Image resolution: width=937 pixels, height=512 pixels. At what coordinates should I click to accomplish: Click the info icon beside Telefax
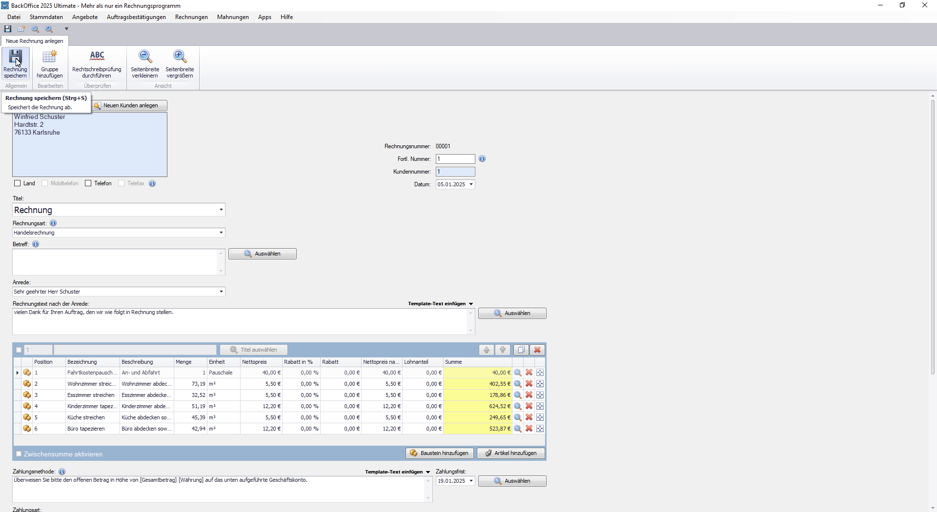[x=152, y=183]
